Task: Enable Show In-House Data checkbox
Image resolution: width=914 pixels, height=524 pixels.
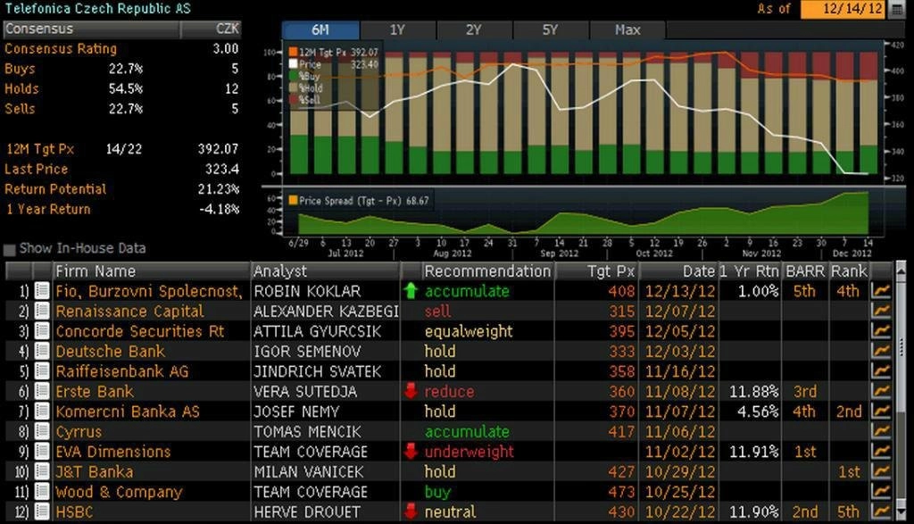Action: click(9, 249)
